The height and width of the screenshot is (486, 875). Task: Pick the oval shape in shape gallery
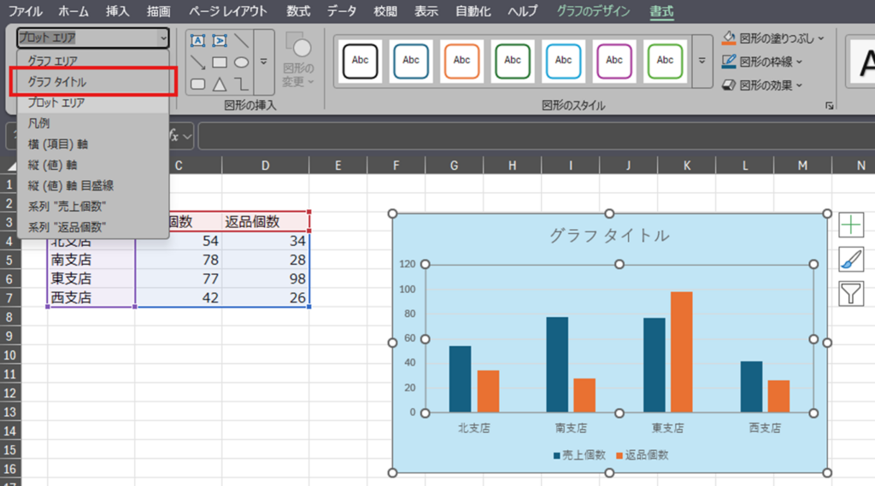(242, 62)
